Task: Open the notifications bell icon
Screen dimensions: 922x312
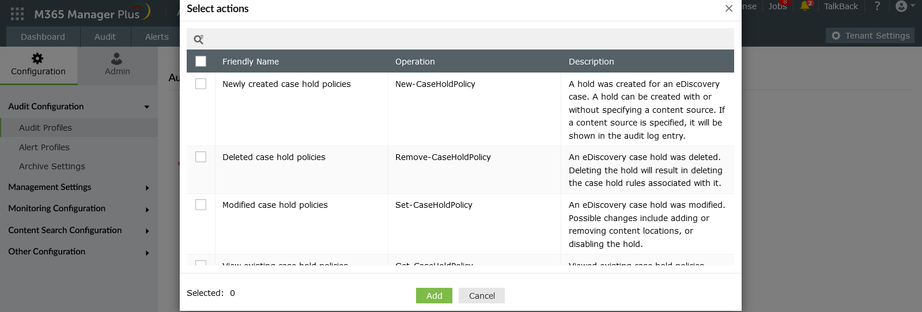Action: (805, 6)
